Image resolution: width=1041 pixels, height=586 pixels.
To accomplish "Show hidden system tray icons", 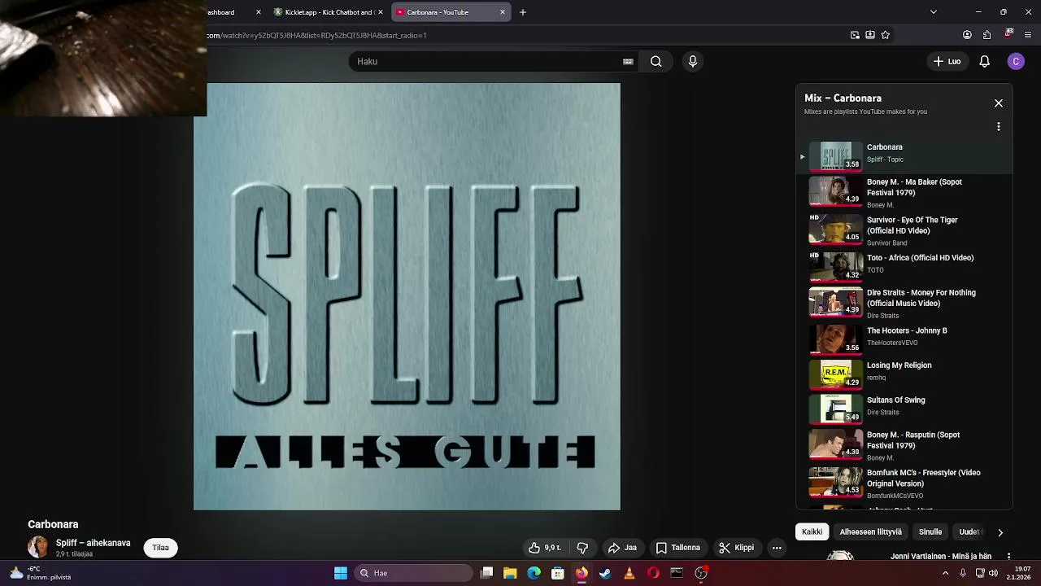I will click(945, 573).
